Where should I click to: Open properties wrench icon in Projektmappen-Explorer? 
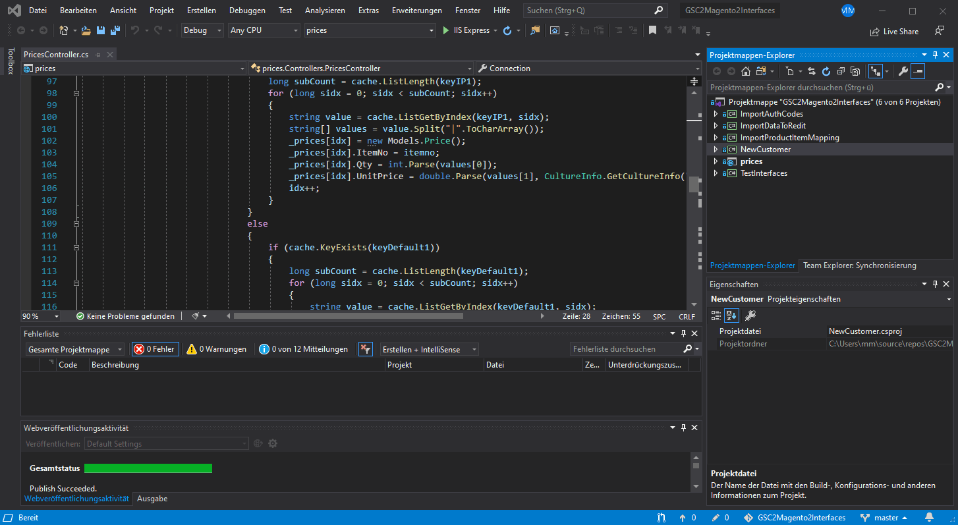[903, 71]
